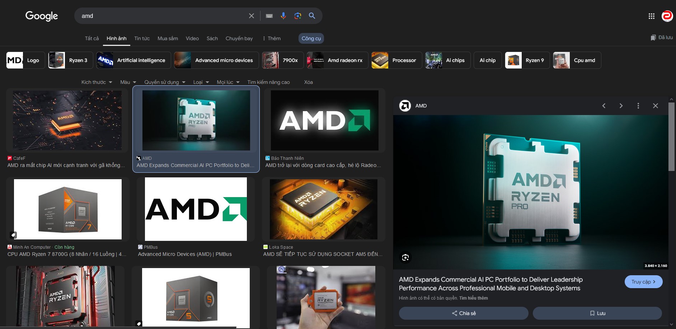
Task: Click the preview panel vertical scrollbar
Action: pos(671,136)
